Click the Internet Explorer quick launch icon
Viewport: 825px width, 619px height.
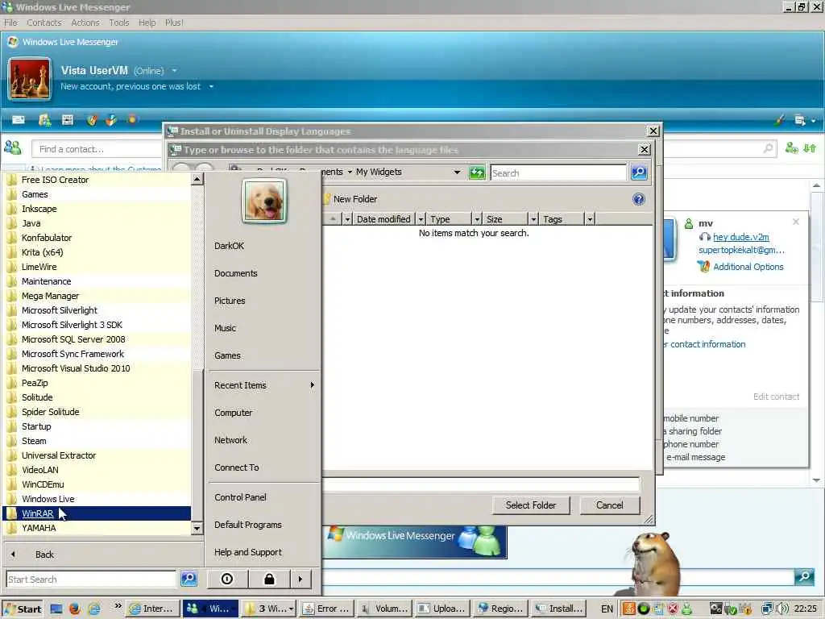pos(94,609)
